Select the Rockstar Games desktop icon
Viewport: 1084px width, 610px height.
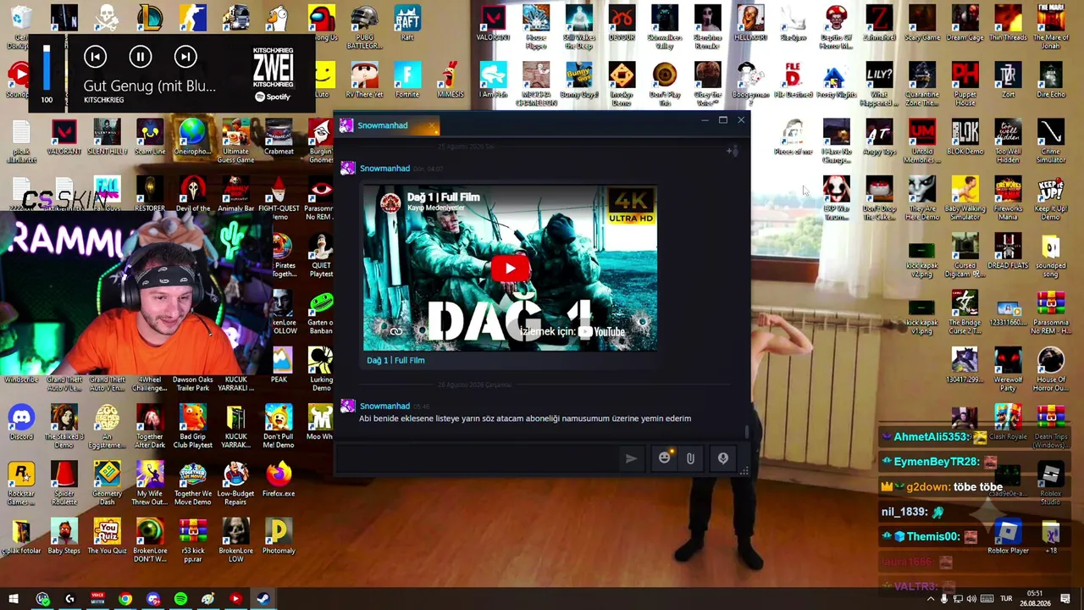pos(21,483)
